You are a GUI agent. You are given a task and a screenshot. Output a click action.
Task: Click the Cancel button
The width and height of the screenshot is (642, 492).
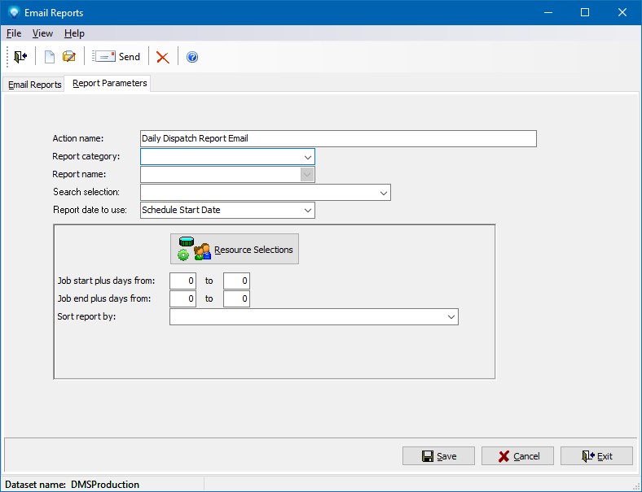pos(517,456)
